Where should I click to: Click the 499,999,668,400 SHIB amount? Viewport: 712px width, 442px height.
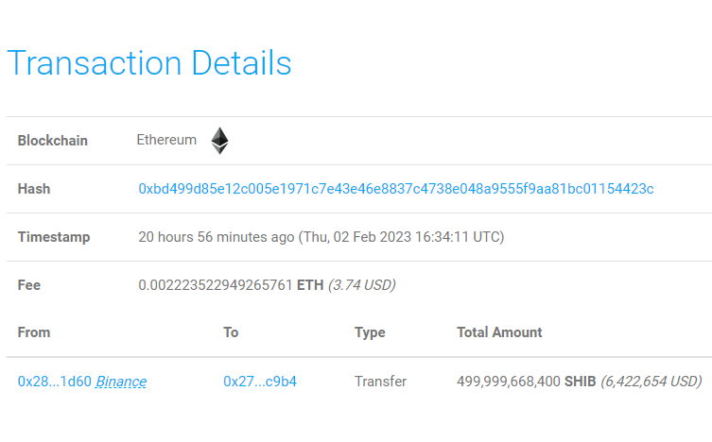tap(527, 382)
